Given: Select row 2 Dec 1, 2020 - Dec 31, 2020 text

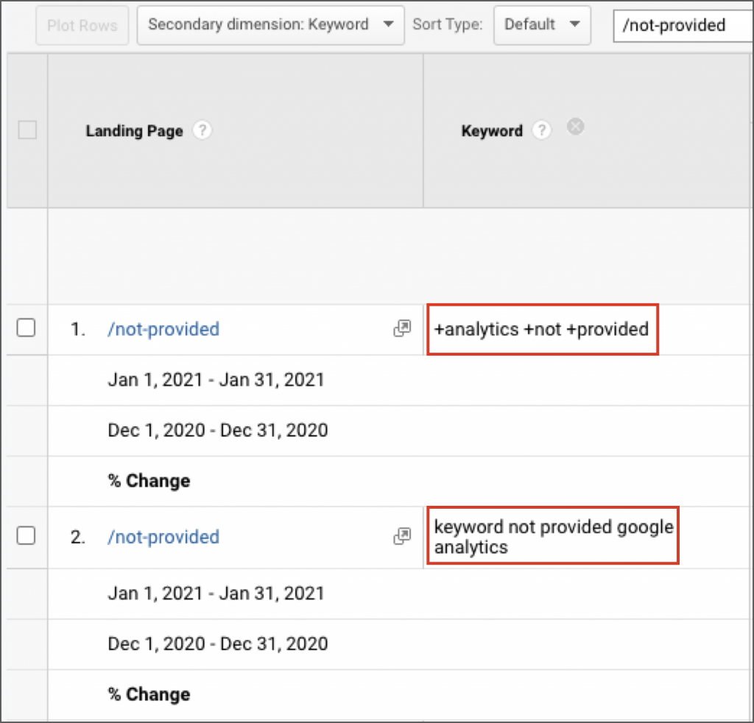Looking at the screenshot, I should [218, 643].
